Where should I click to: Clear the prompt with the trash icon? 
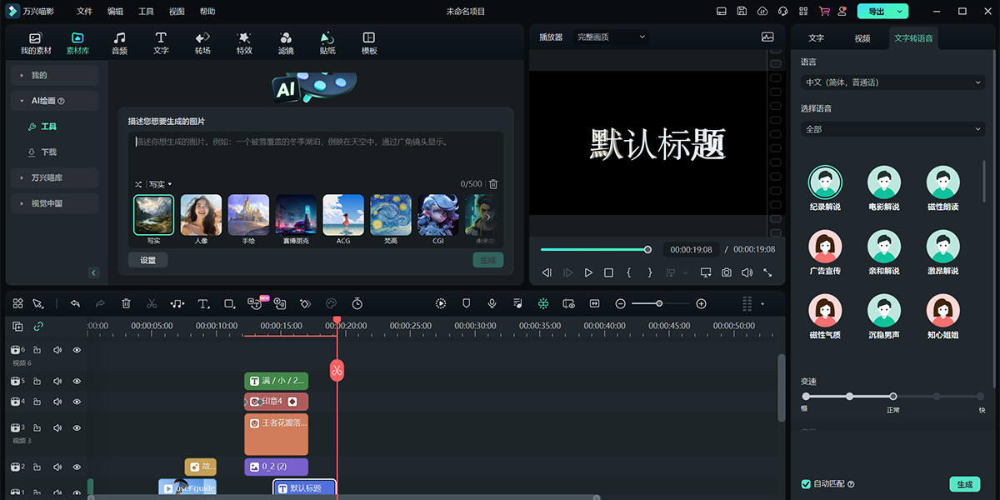point(493,184)
